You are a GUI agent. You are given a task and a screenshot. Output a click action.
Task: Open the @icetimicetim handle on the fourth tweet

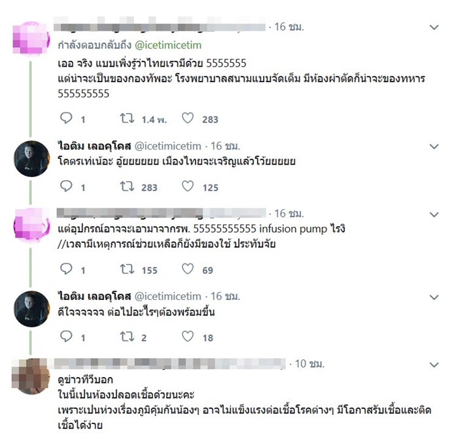click(x=167, y=297)
